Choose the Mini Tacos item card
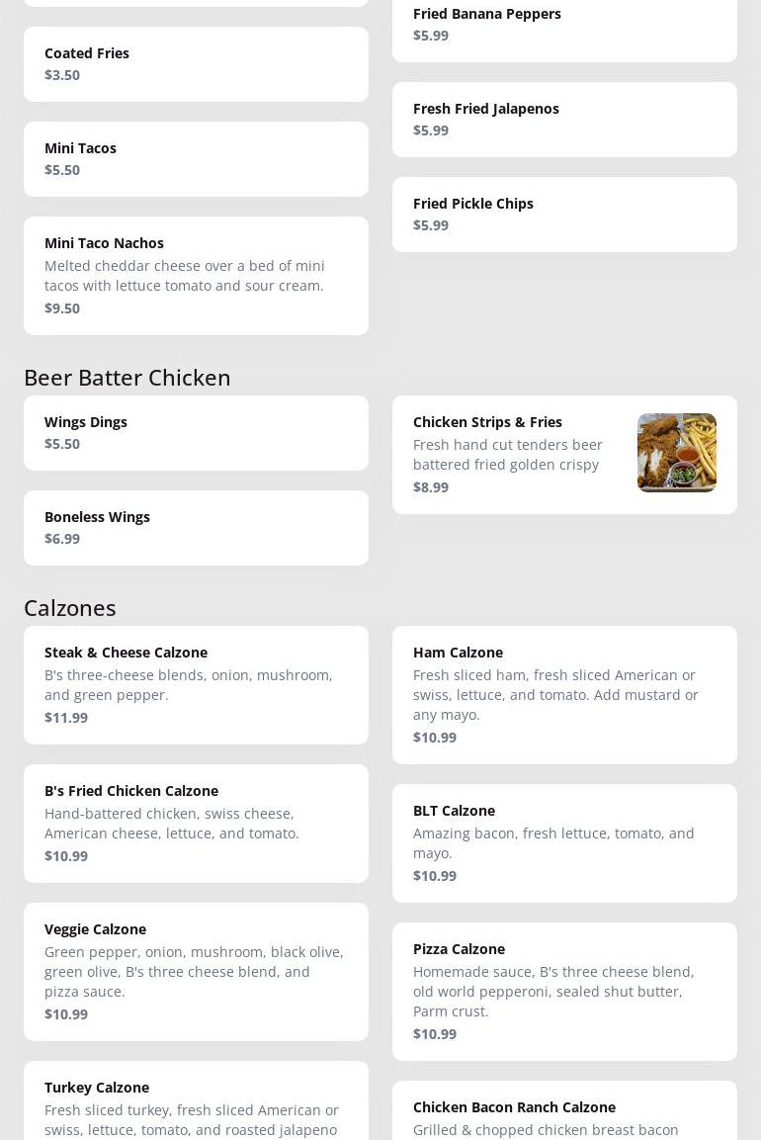This screenshot has height=1140, width=761. click(x=197, y=159)
